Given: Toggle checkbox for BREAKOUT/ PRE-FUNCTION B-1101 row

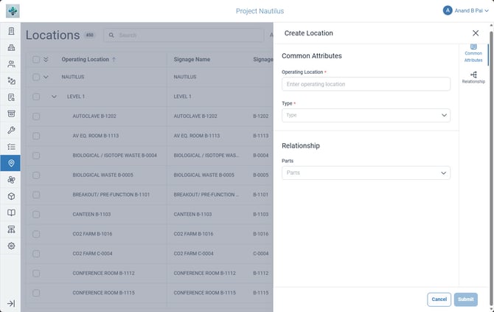Looking at the screenshot, I should click(x=36, y=195).
